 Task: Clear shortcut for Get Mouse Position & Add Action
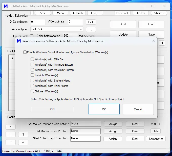click(135, 124)
